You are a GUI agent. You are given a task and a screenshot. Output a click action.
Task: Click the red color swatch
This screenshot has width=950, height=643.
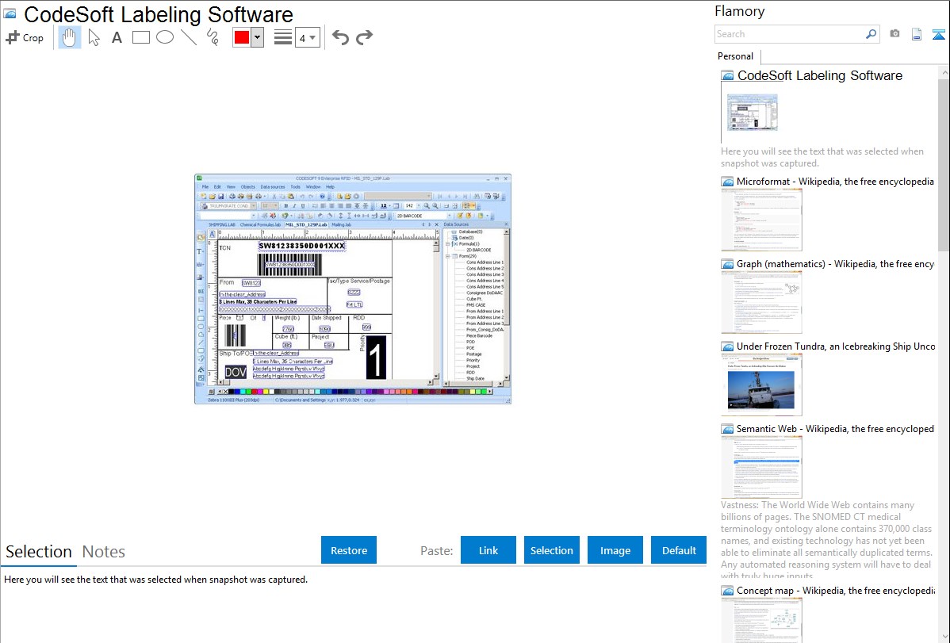point(242,37)
